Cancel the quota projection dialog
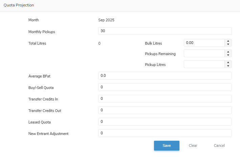Viewport: 240px width, 157px height. pos(219,145)
